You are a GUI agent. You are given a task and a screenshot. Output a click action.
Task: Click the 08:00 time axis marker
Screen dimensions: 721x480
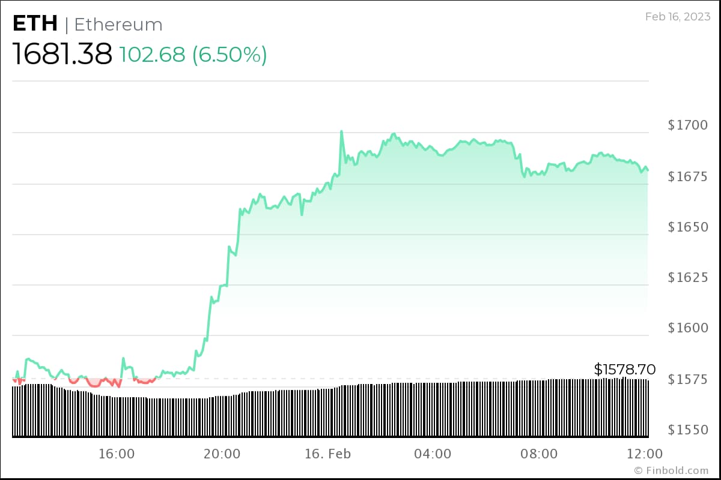pos(539,454)
